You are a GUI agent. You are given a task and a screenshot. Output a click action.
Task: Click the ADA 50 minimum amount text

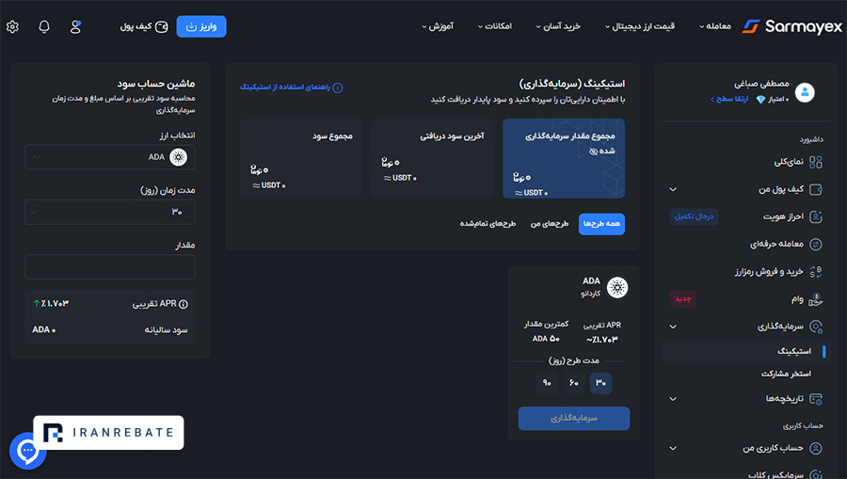pos(546,339)
